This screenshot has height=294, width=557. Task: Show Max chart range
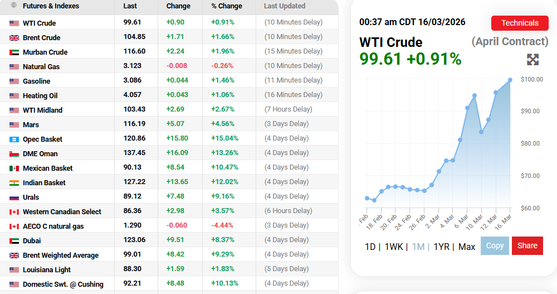point(467,247)
